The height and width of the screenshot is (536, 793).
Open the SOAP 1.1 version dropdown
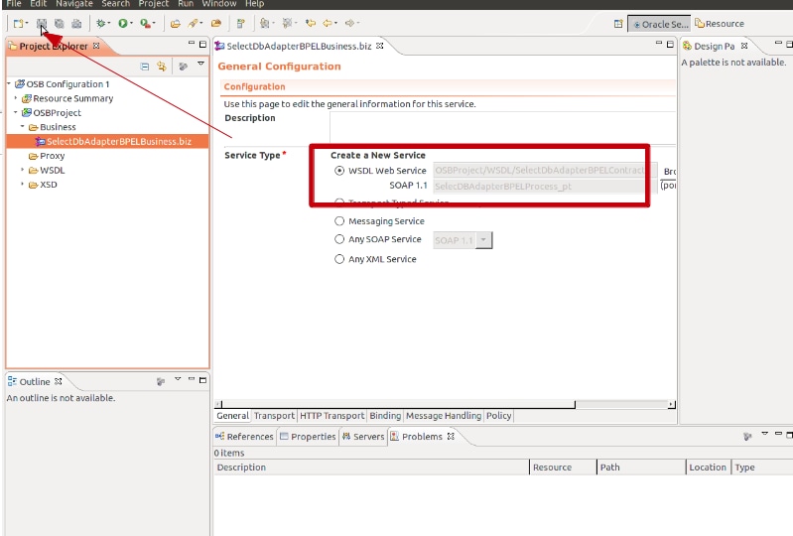click(x=484, y=240)
